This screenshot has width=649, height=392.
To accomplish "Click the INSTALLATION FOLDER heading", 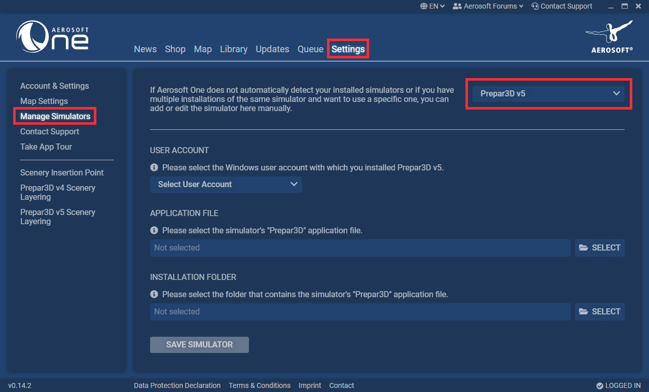I will point(193,277).
